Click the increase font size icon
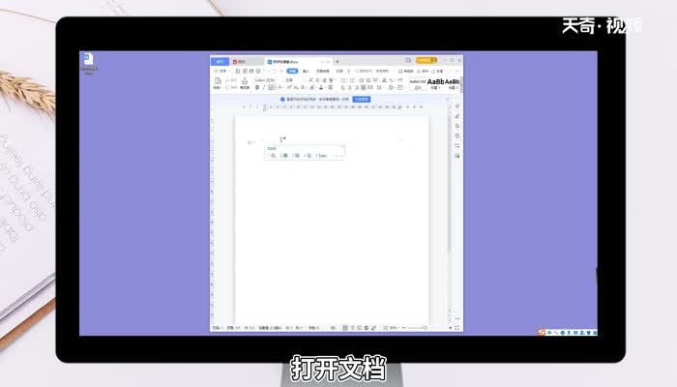 click(x=310, y=80)
